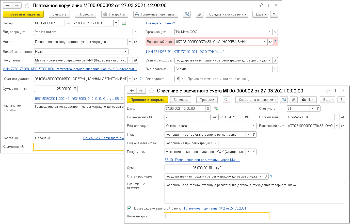352x224 pixels.
Task: Copy link icon in Платежное поручение title bar
Action: click(x=261, y=5)
